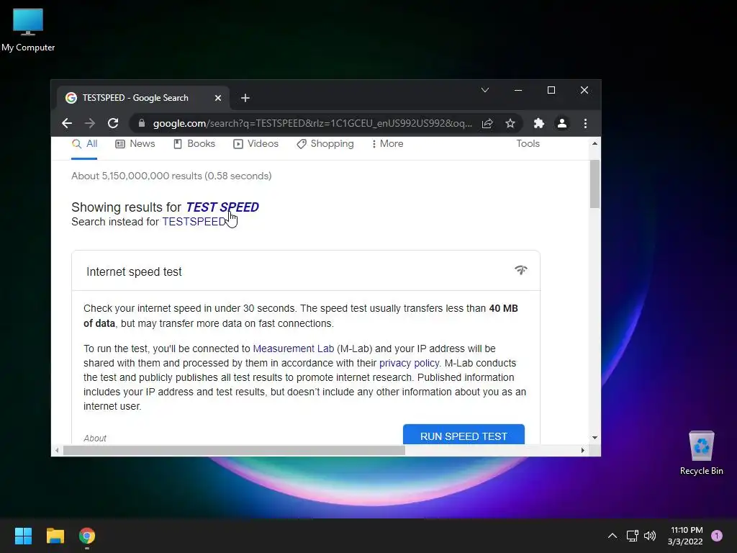
Task: Open a new tab with the plus button
Action: (245, 98)
